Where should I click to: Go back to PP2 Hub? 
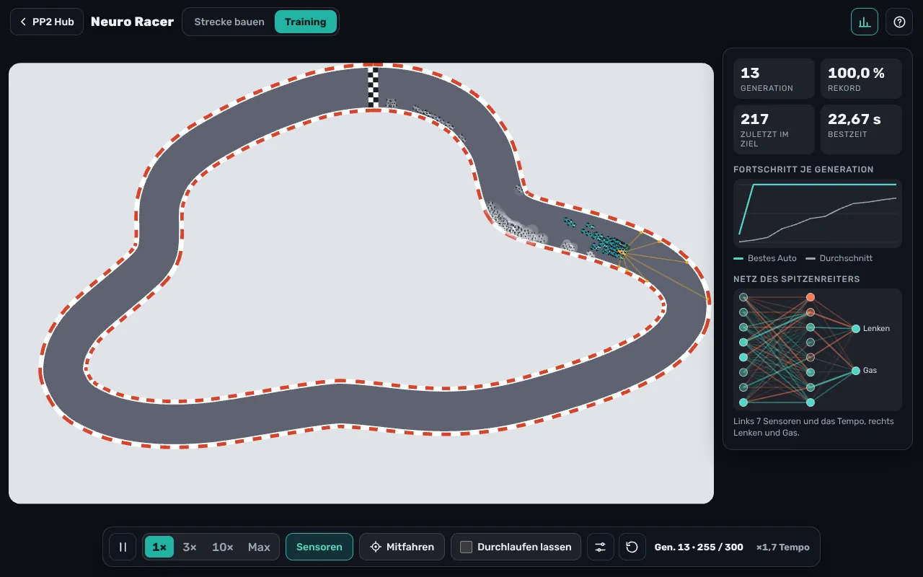47,22
